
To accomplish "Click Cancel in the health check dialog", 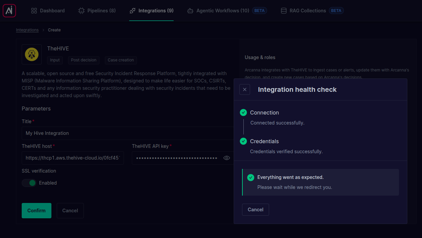I will pos(255,210).
